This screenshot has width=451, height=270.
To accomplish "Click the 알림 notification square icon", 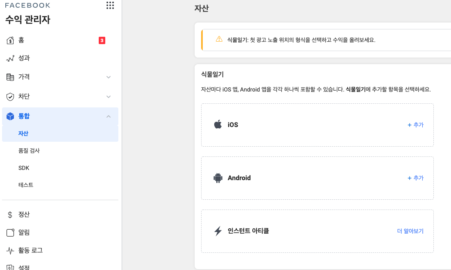I will point(10,232).
